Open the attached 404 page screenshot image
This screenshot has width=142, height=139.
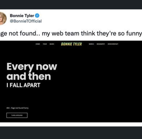point(71,82)
